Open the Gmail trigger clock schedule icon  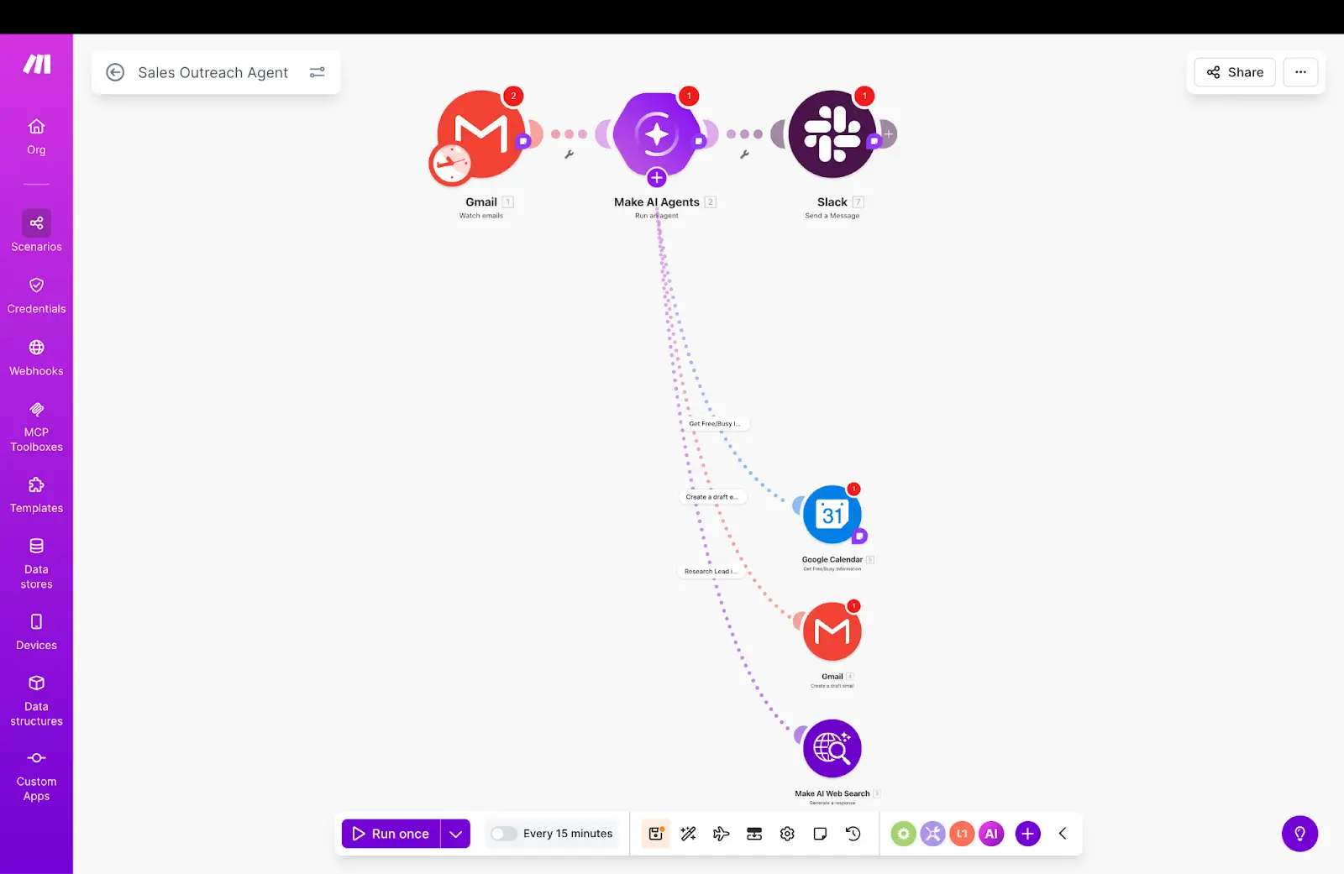coord(450,164)
